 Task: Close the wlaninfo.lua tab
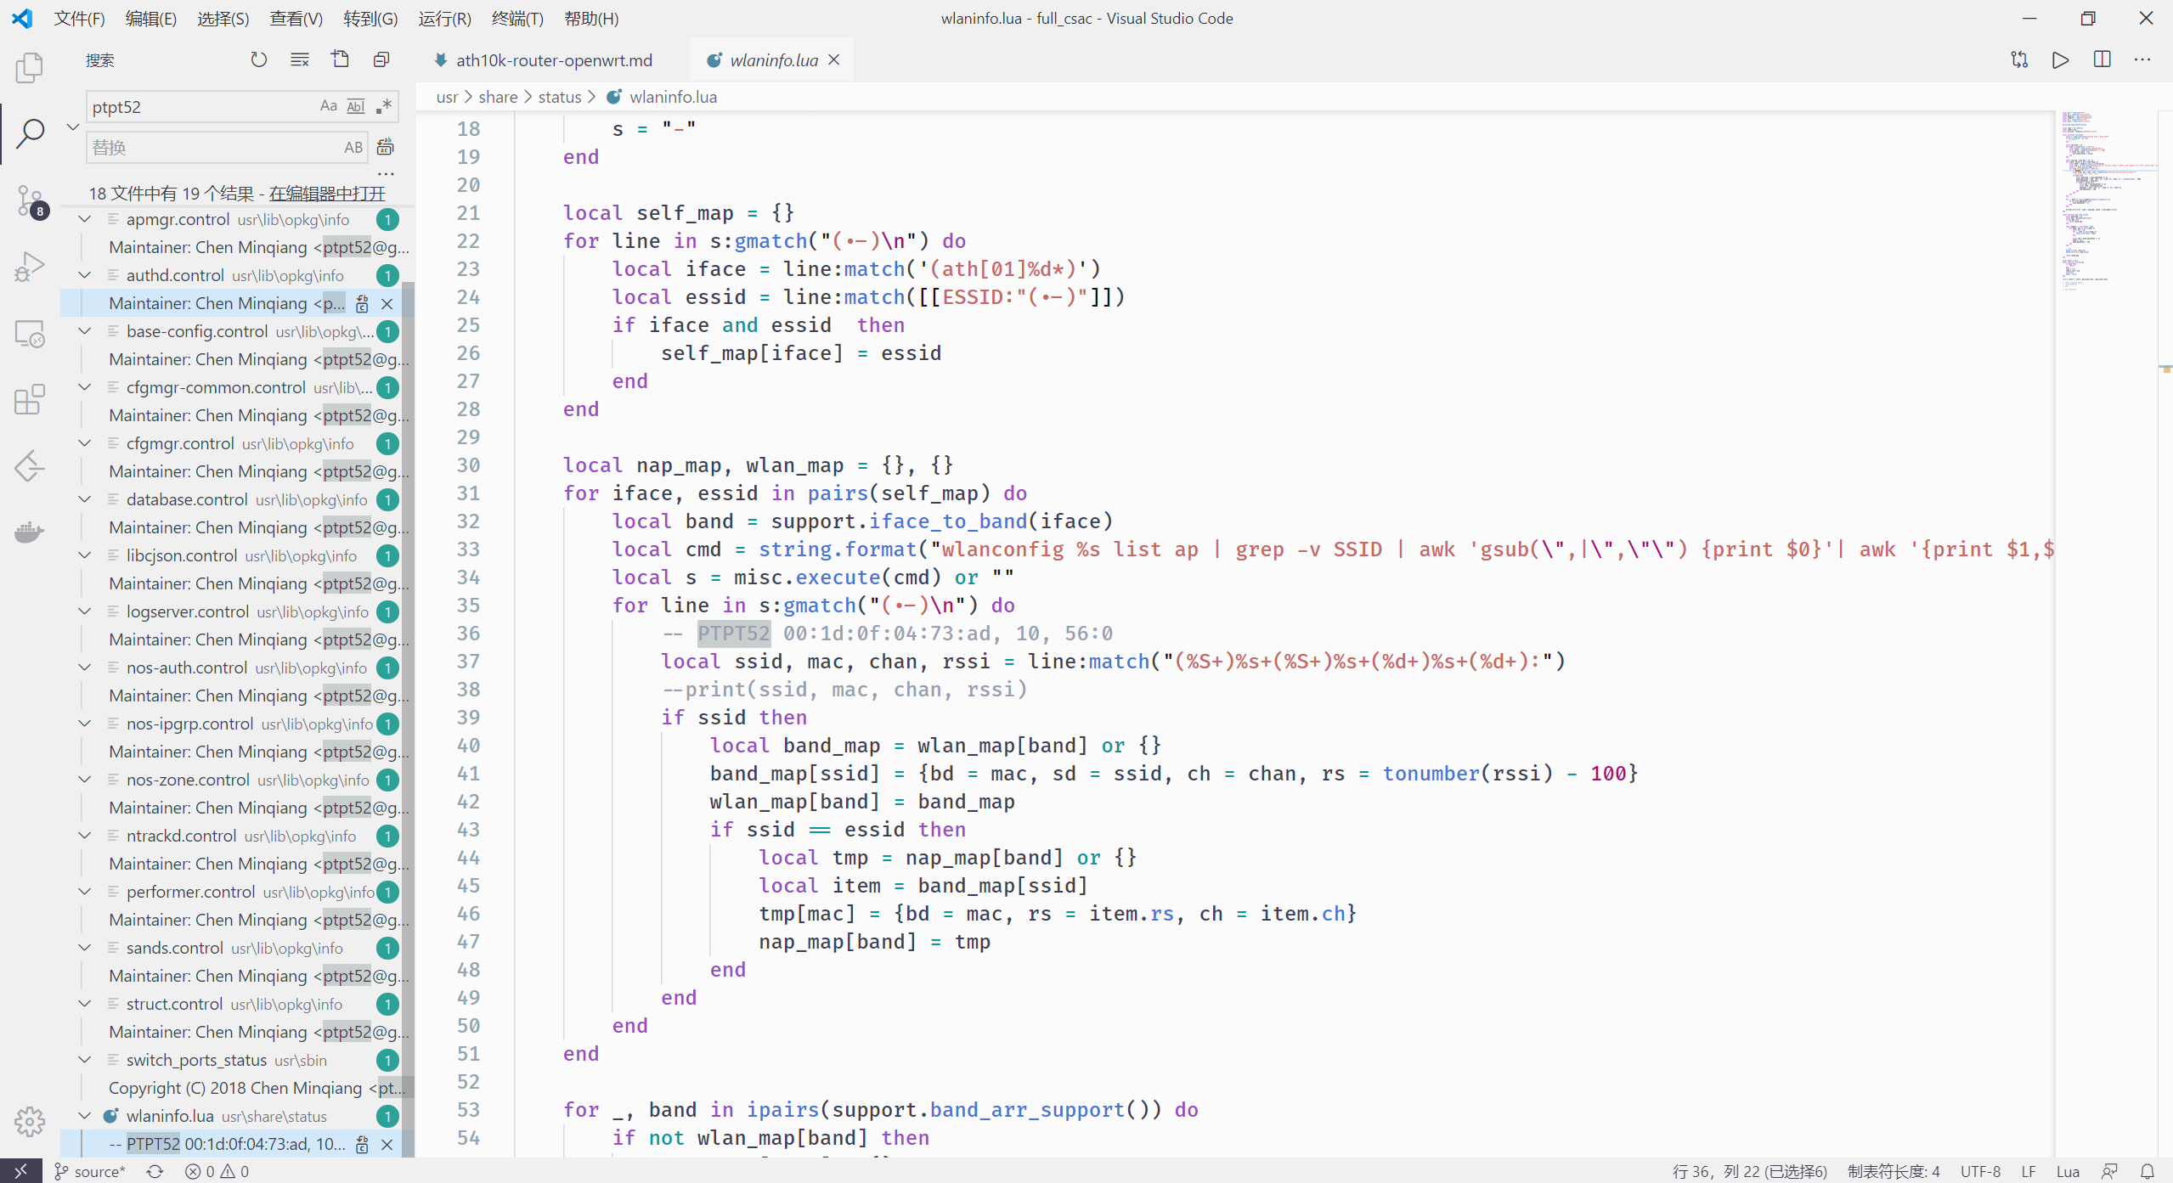pos(834,59)
